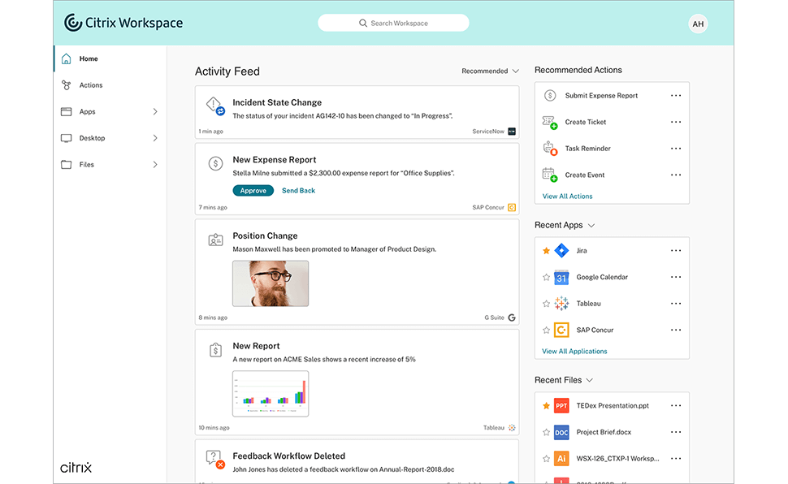Click the Search Workspace field
The width and height of the screenshot is (788, 484).
(393, 24)
